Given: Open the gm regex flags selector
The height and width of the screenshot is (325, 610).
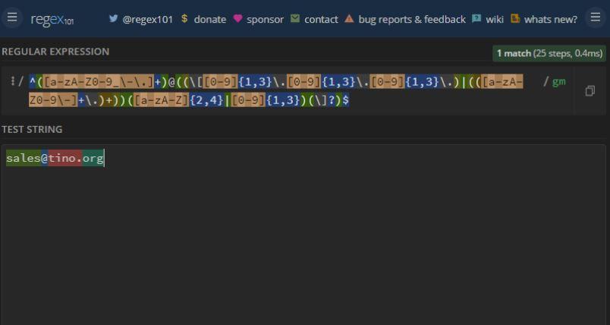Looking at the screenshot, I should point(559,82).
